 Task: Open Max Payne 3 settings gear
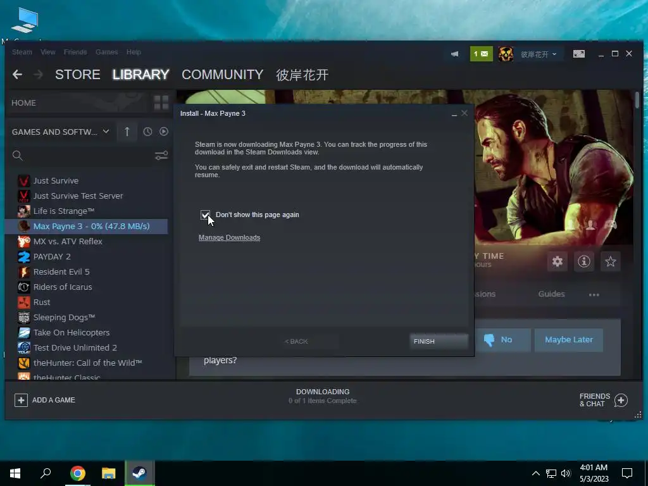pos(557,261)
